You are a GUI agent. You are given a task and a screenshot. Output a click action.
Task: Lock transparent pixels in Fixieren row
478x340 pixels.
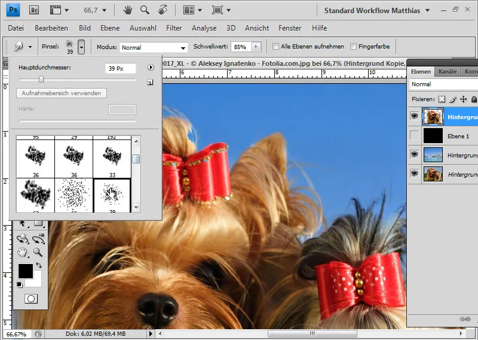pyautogui.click(x=442, y=99)
